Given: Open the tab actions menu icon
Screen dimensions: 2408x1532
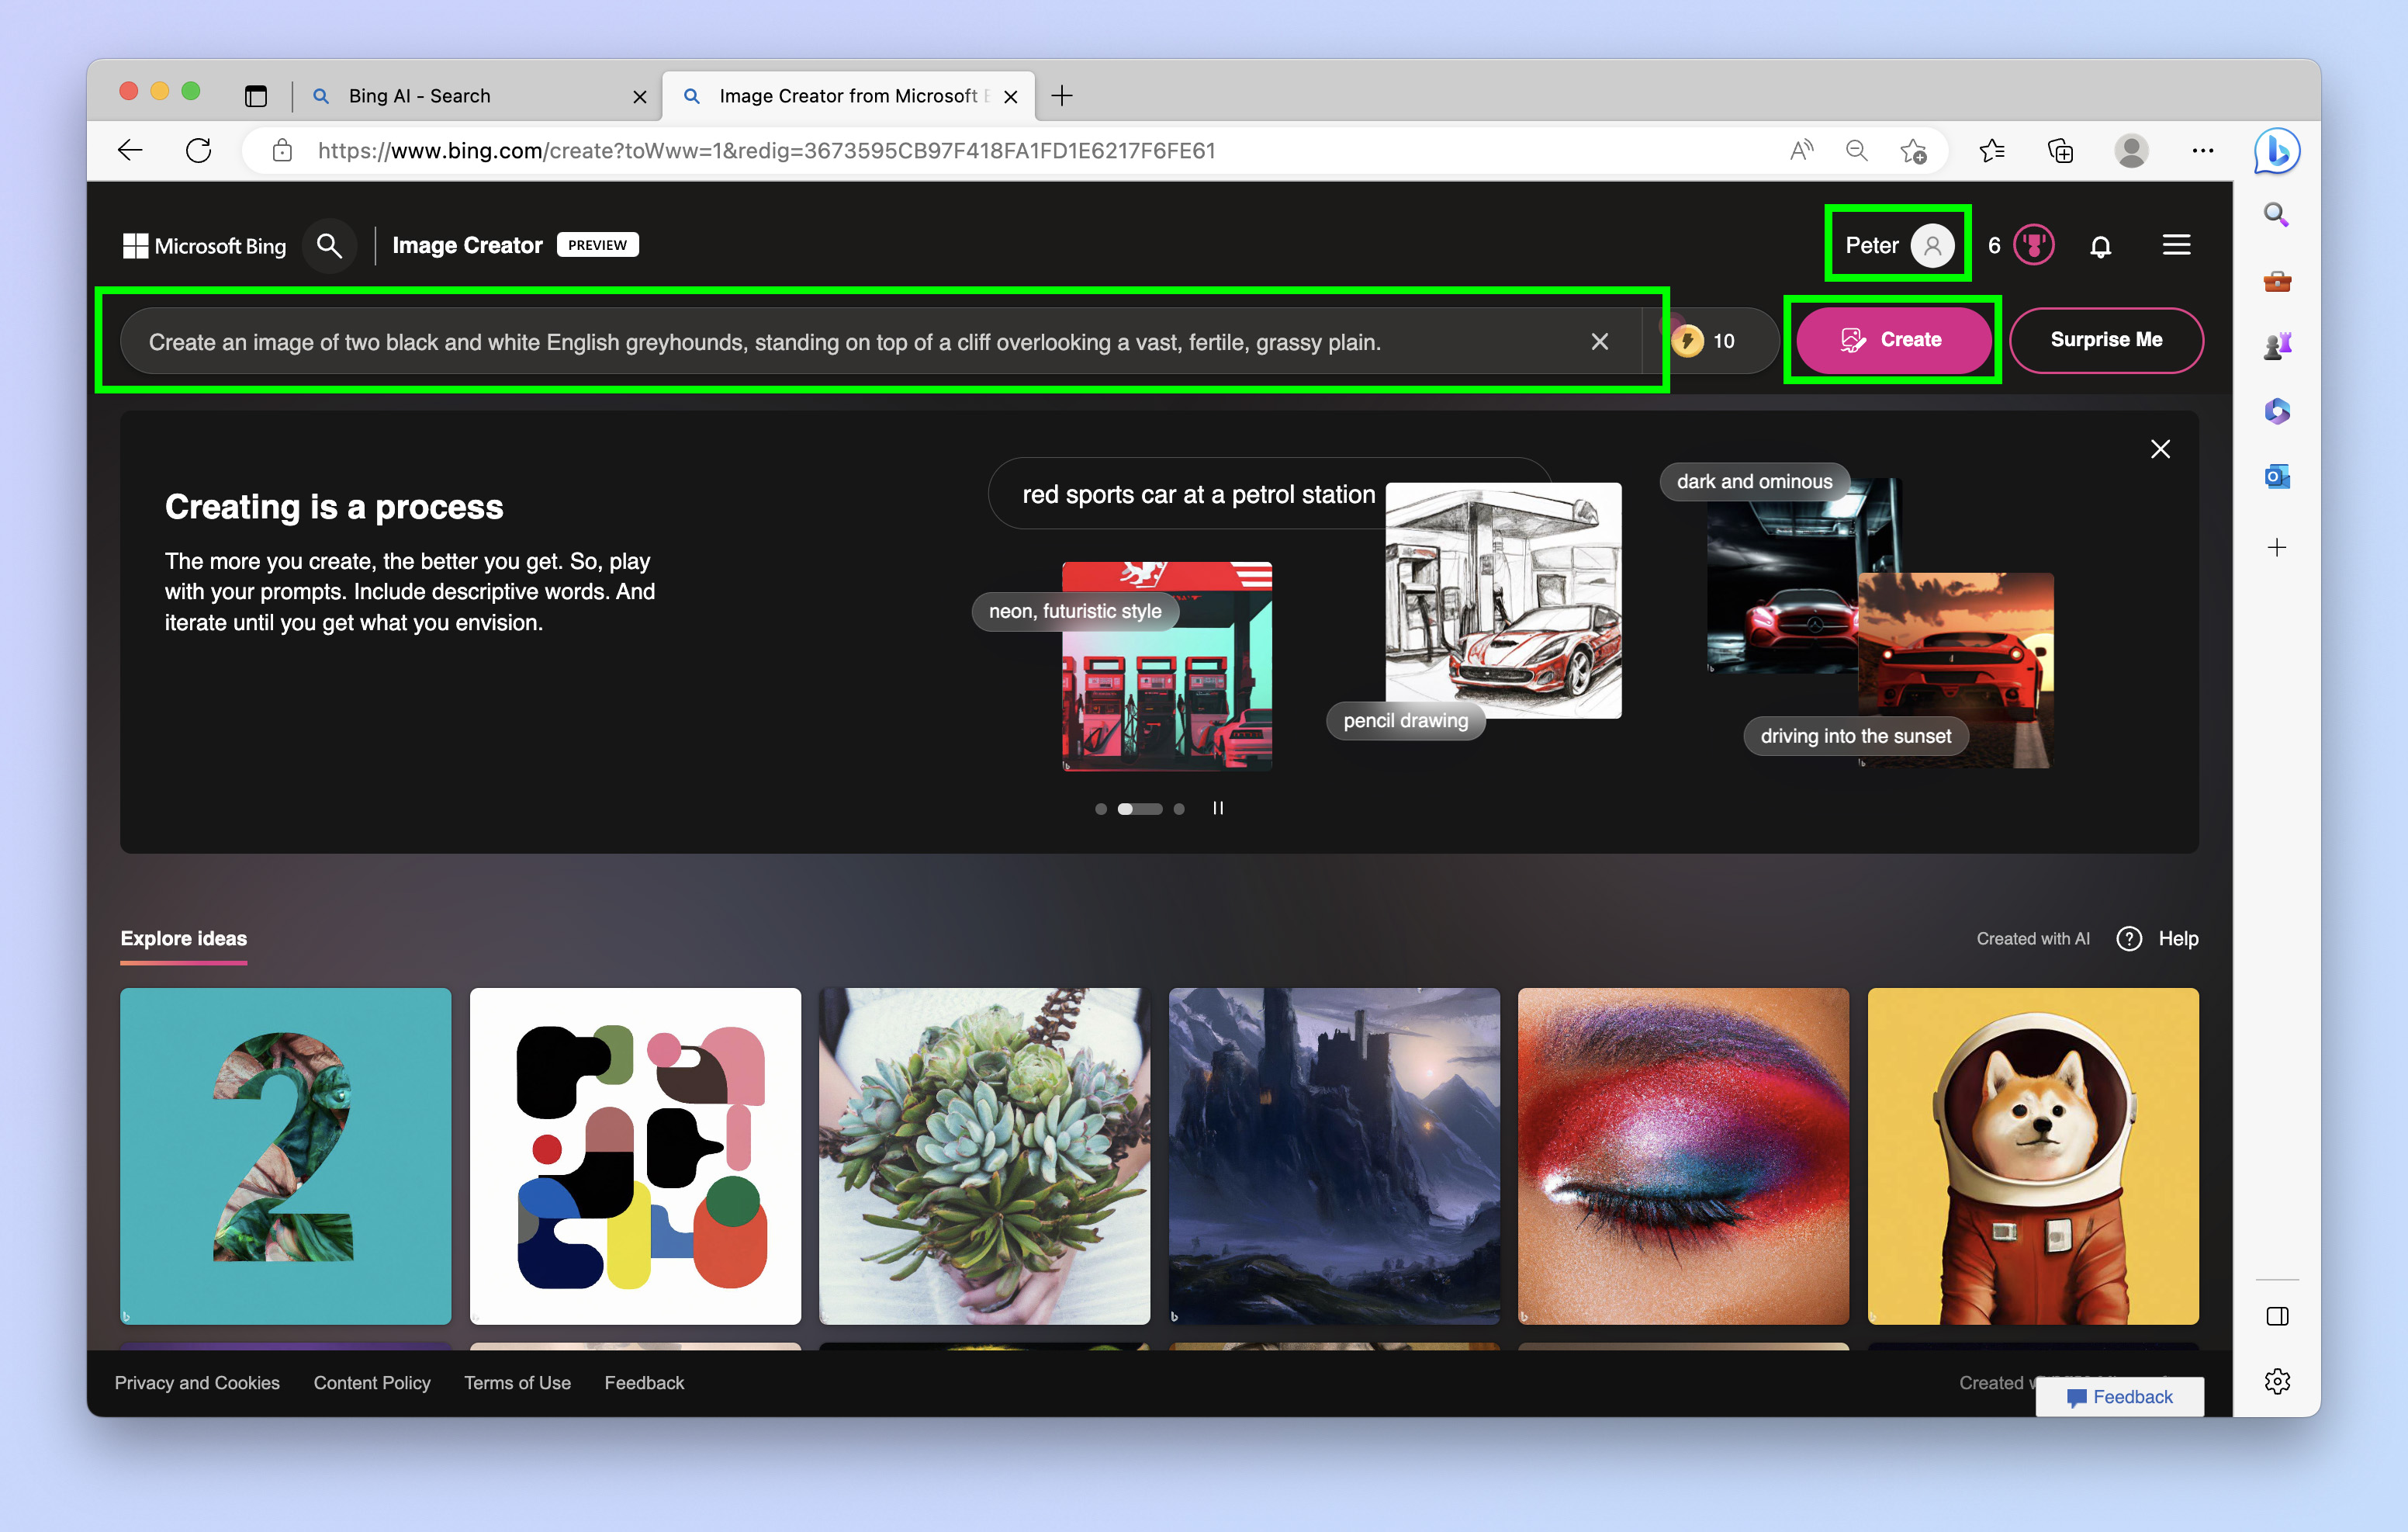Looking at the screenshot, I should point(256,96).
